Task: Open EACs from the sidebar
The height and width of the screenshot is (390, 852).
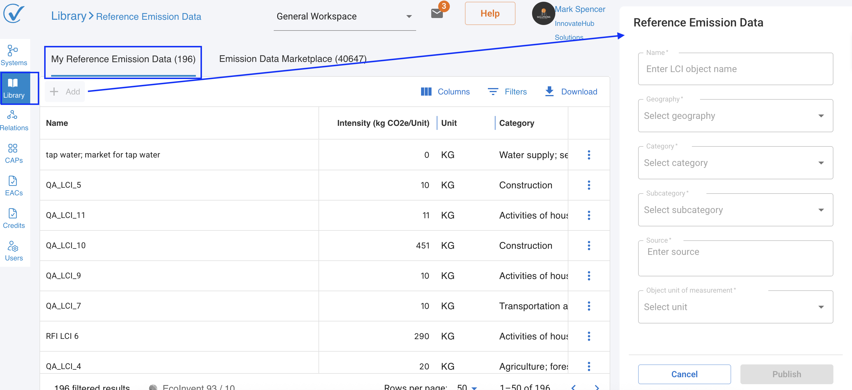Action: tap(14, 186)
